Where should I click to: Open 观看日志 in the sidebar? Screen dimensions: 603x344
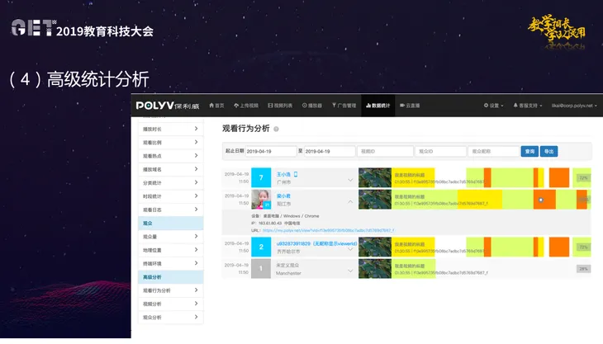click(x=170, y=210)
